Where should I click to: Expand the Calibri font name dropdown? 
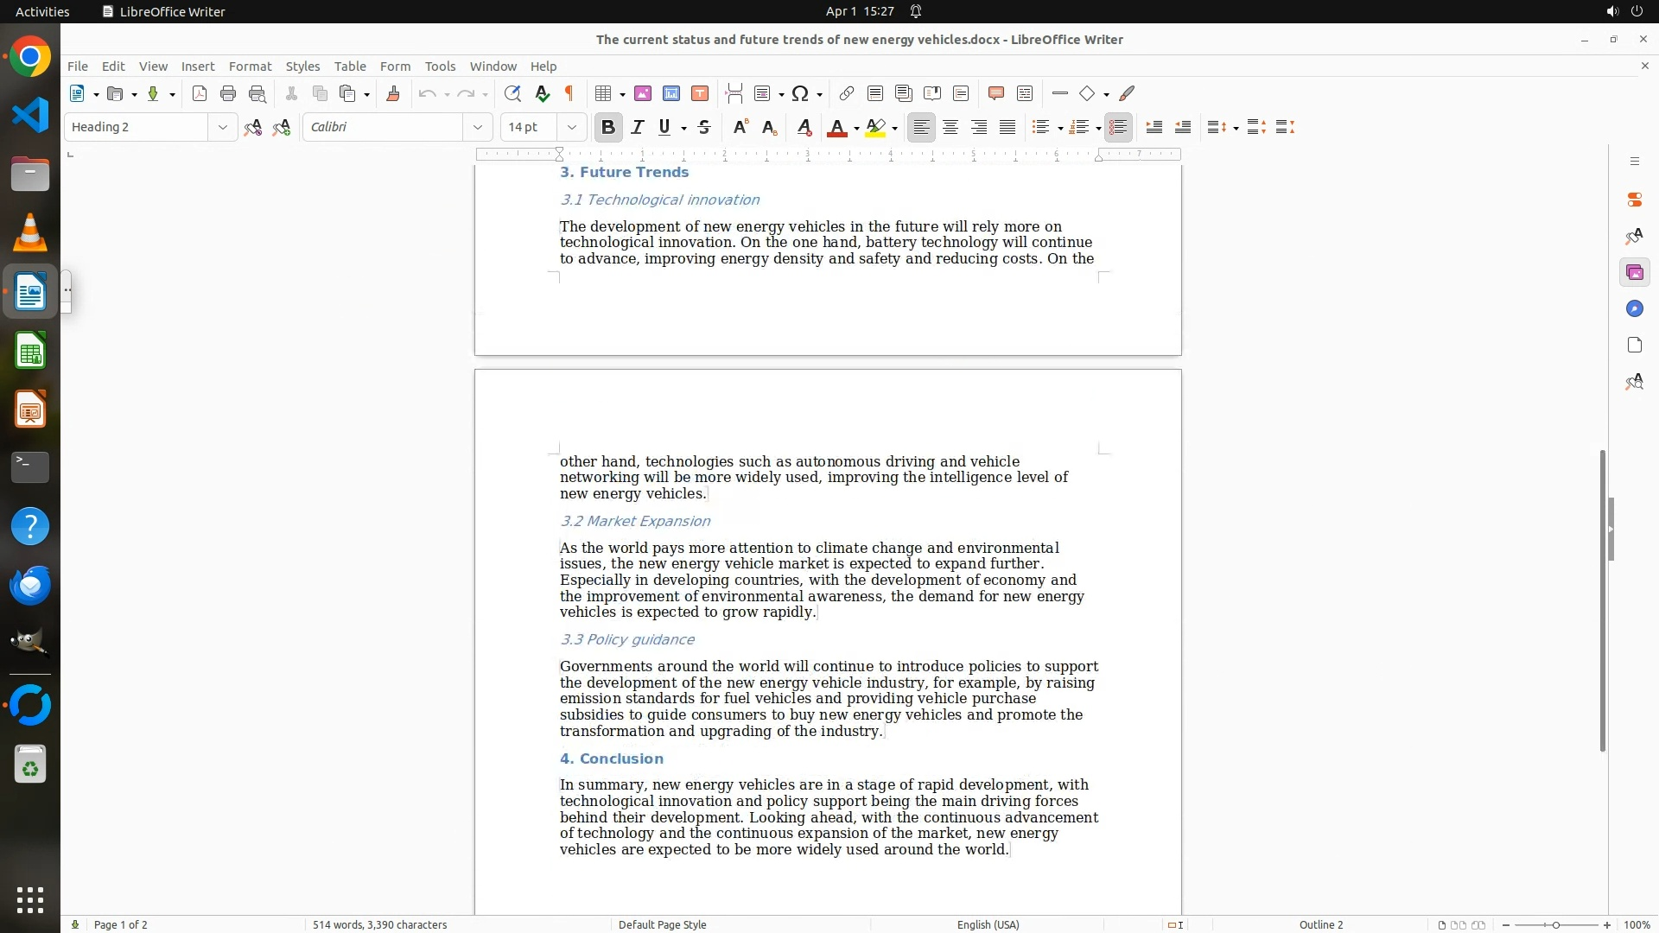(477, 128)
